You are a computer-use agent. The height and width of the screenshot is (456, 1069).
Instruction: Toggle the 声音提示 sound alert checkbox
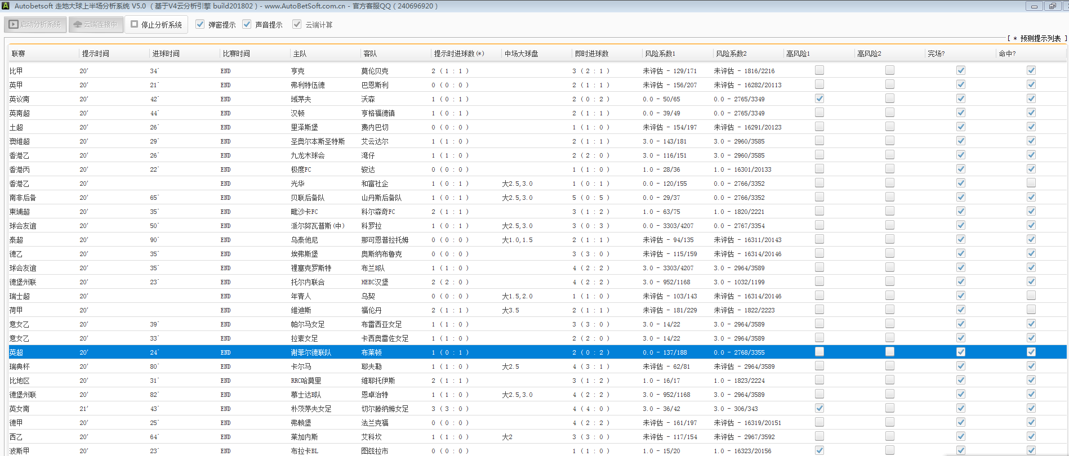click(x=247, y=24)
